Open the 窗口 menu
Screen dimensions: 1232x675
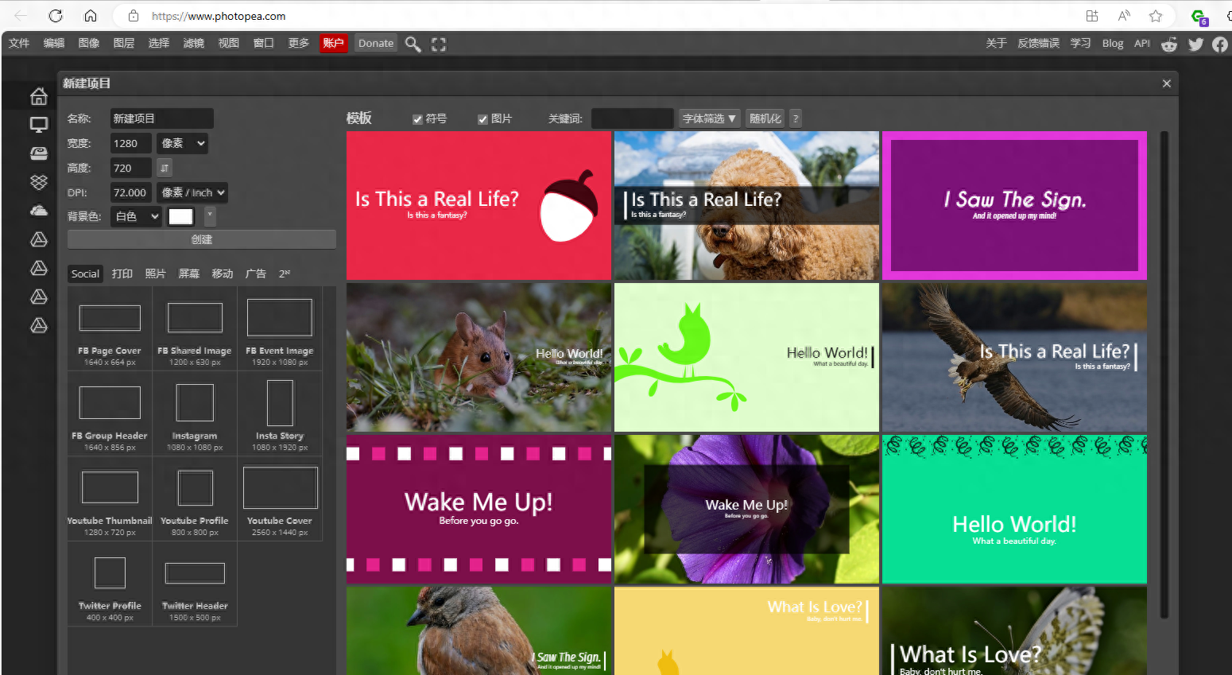(264, 43)
